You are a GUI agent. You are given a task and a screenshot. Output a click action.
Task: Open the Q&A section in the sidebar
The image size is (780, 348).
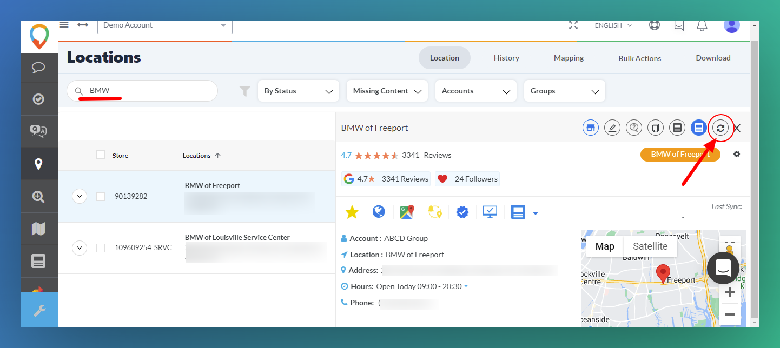(38, 131)
